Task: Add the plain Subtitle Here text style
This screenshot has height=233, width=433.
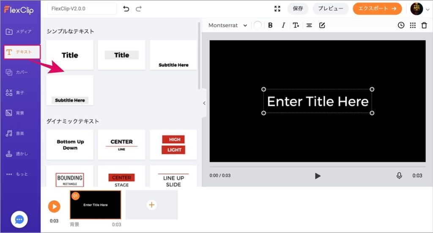Action: click(x=173, y=55)
